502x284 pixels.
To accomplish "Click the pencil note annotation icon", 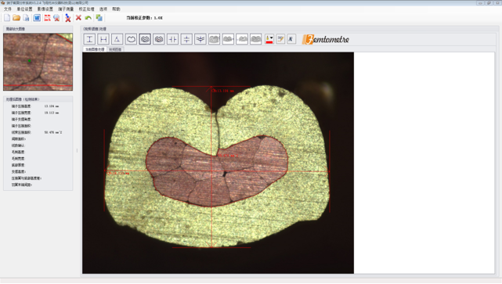I will coord(280,39).
